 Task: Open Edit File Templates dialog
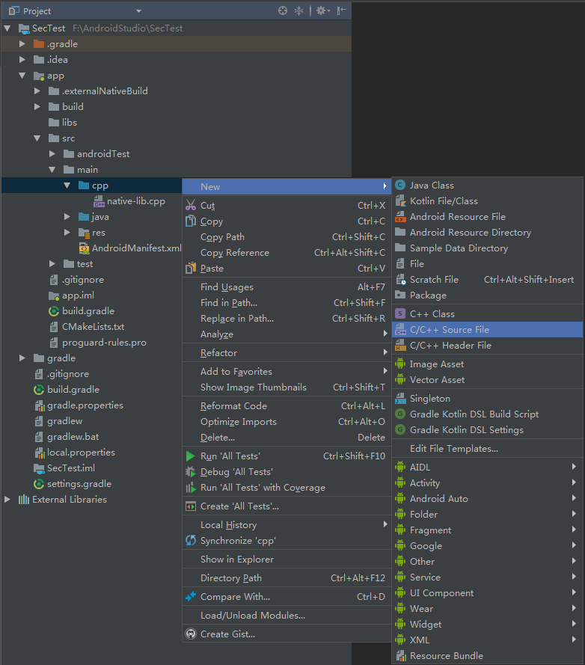coord(488,448)
